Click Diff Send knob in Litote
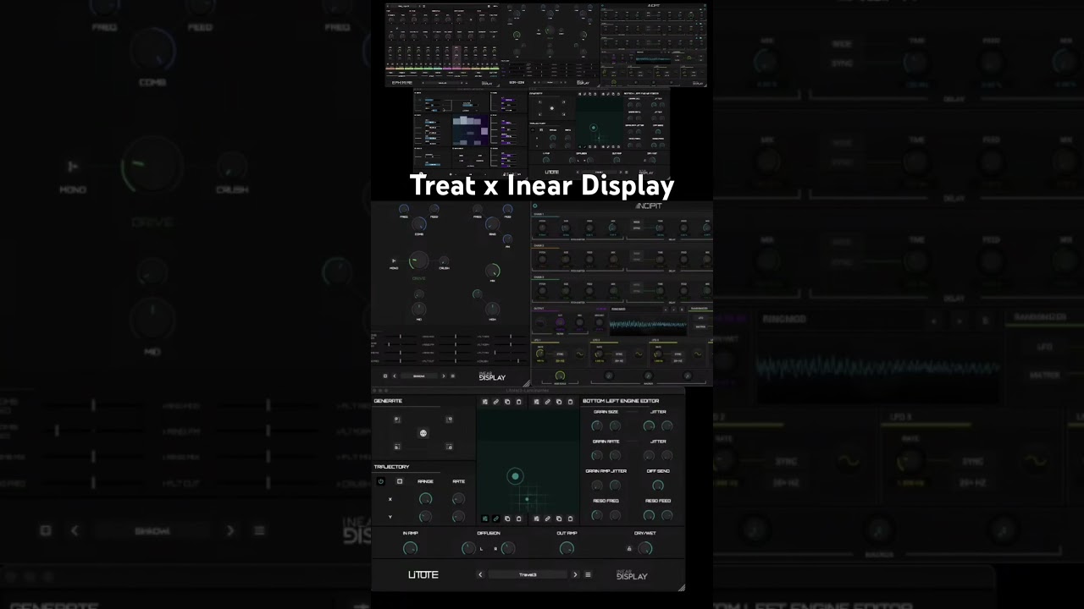The image size is (1084, 609). tap(658, 486)
